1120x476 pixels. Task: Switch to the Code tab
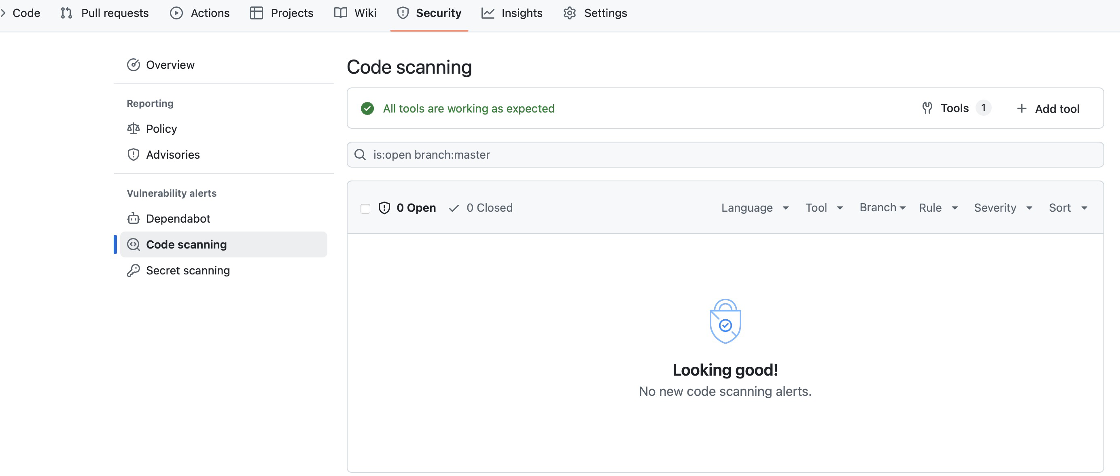point(21,13)
